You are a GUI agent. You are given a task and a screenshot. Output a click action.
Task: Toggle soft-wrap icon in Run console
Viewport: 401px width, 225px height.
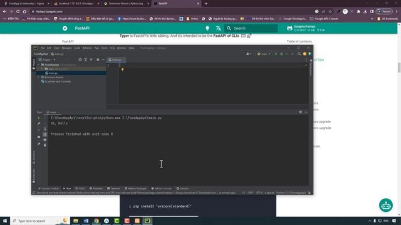coord(45,129)
